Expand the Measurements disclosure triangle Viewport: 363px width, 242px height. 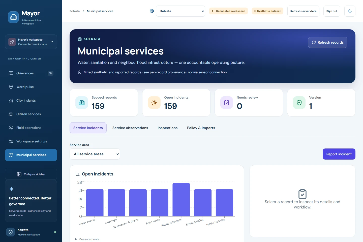(76, 239)
